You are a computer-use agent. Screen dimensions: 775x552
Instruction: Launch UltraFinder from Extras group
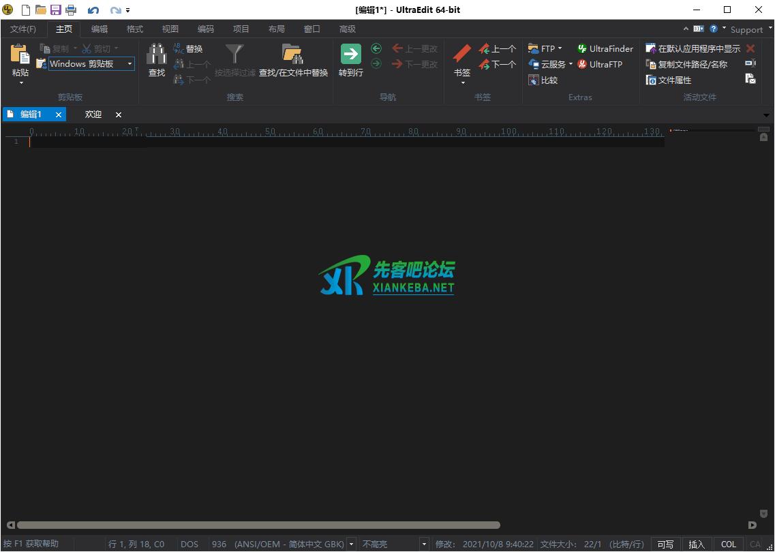tap(605, 48)
